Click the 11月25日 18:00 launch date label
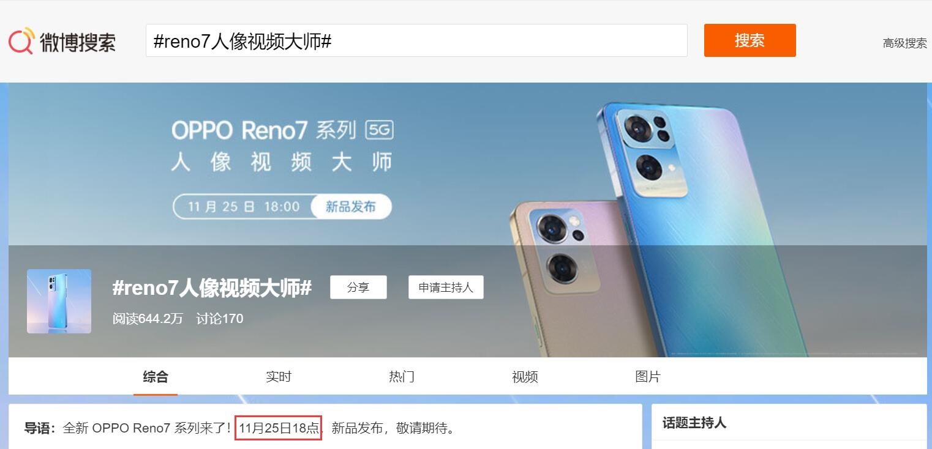Image resolution: width=932 pixels, height=449 pixels. tap(244, 207)
